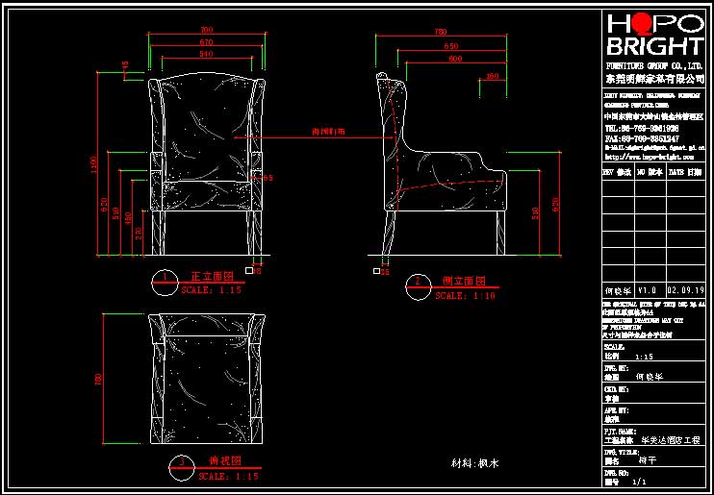
Task: Select the 620 height dimension right of side elevation
Action: (555, 205)
